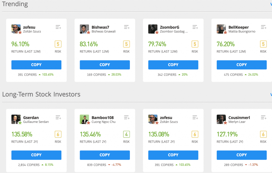The image size is (272, 173).
Task: Copy trader Bishwas7
Action: click(105, 65)
